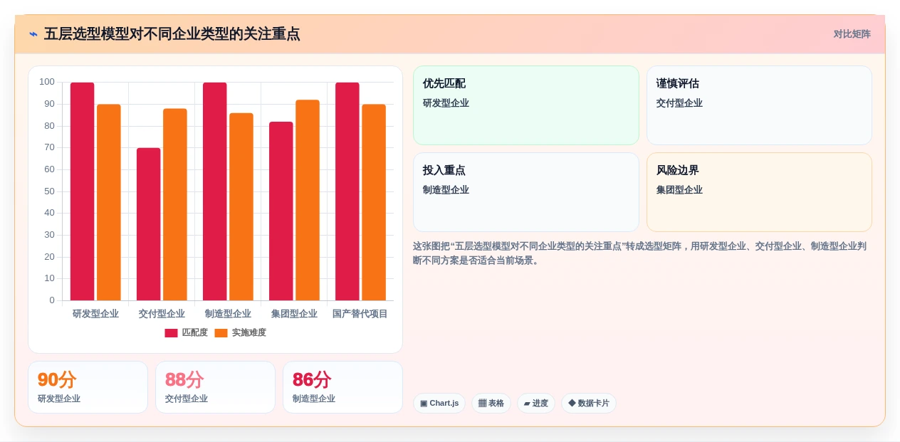
Task: Click the 50 y-axis tick label
Action: [x=49, y=191]
